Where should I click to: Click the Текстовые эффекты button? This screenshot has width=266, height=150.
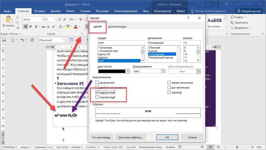tap(131, 137)
